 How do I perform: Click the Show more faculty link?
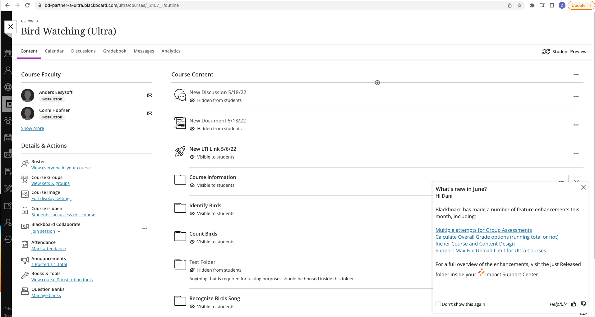click(x=33, y=128)
